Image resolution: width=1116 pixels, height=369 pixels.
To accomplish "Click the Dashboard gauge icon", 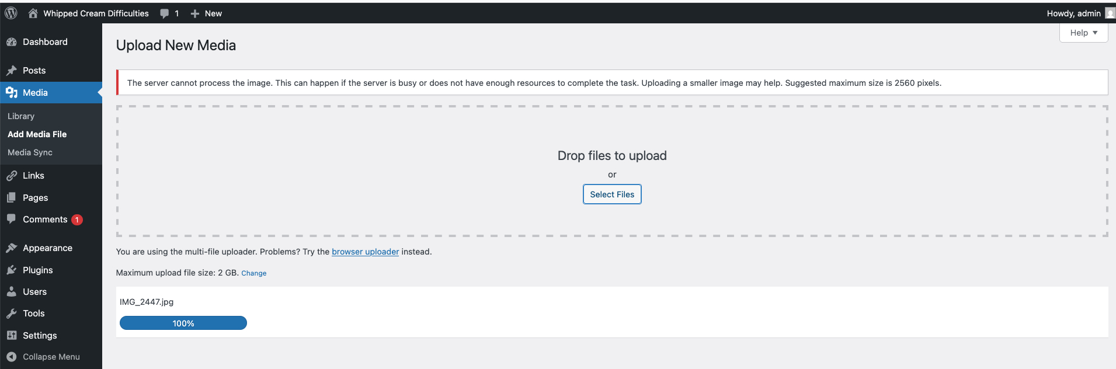I will point(12,42).
